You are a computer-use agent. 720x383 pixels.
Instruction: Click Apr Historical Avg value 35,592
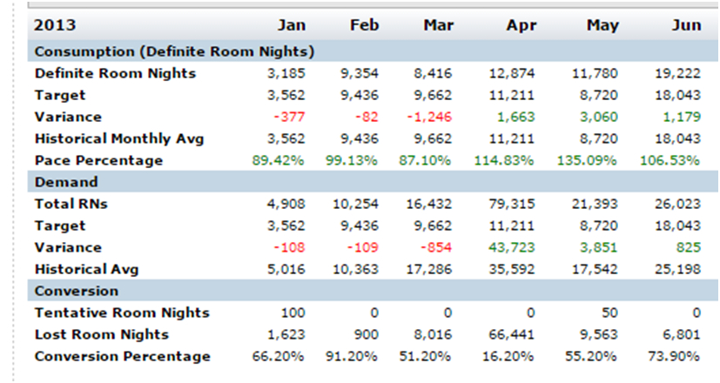click(512, 269)
